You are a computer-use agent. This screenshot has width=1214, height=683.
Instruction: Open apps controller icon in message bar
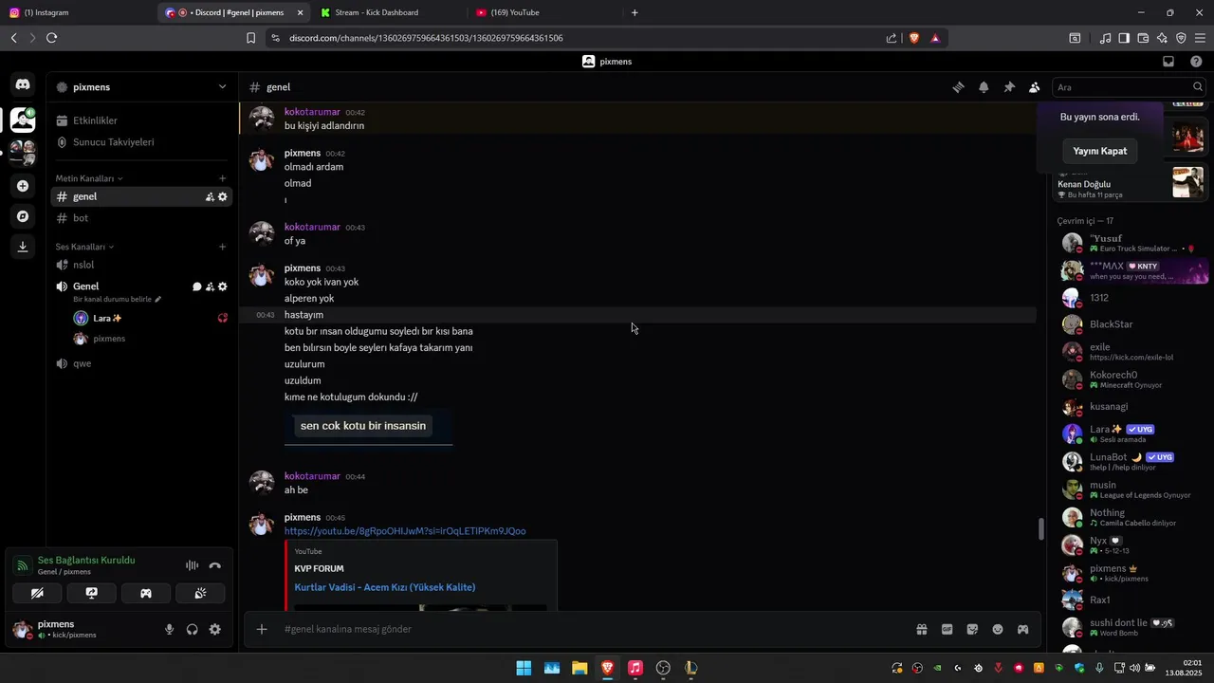click(x=1023, y=629)
